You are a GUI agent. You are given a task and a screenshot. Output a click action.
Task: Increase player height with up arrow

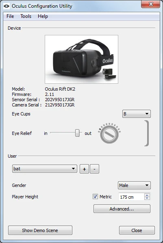coord(147,195)
